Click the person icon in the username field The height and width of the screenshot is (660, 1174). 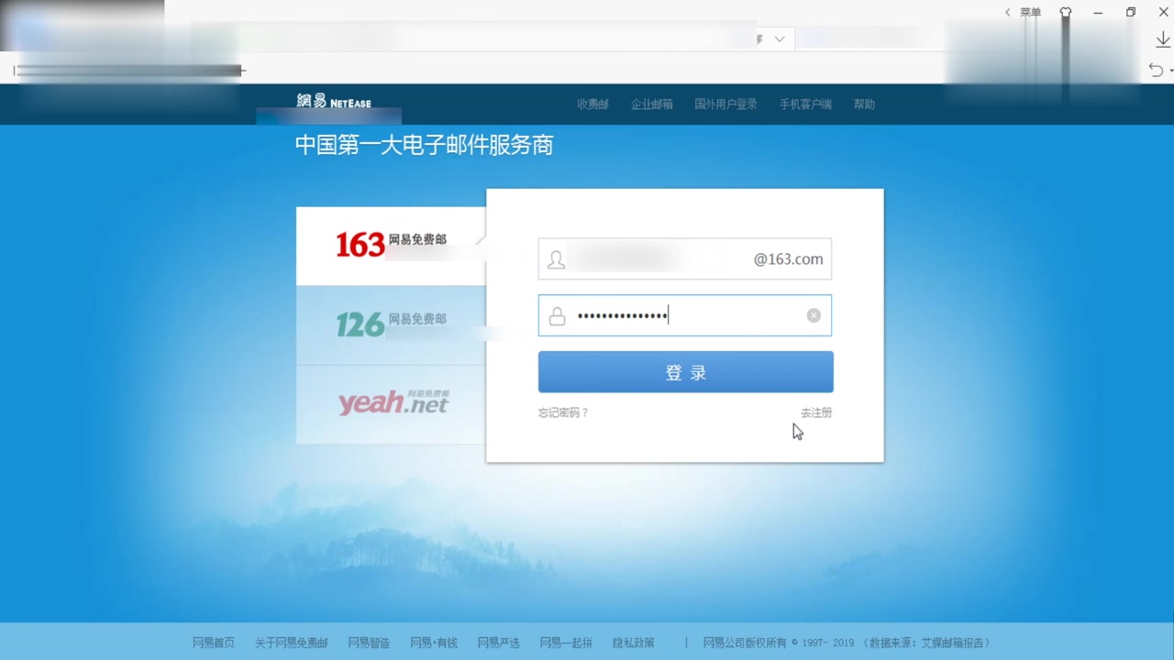pos(556,259)
